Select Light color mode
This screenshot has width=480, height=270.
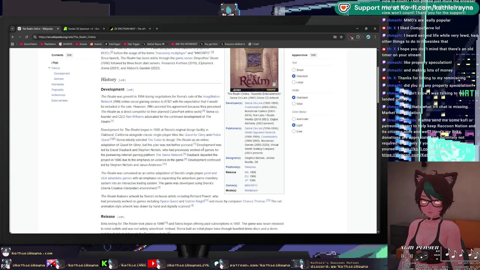[294, 125]
